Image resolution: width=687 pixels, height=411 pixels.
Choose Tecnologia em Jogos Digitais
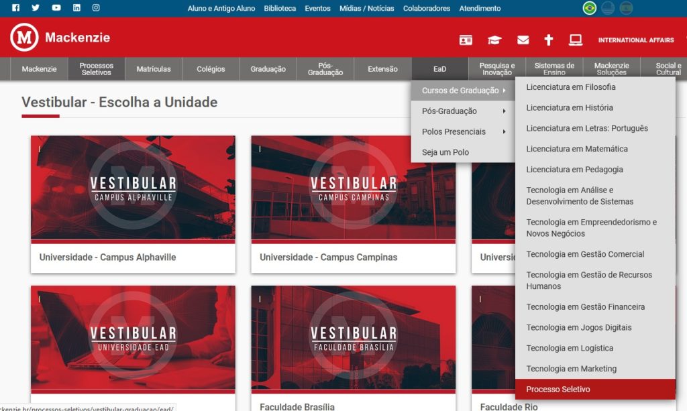click(595, 327)
